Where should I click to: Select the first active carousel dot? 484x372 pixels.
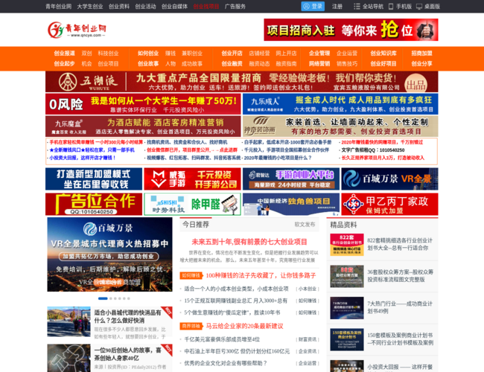(x=103, y=298)
